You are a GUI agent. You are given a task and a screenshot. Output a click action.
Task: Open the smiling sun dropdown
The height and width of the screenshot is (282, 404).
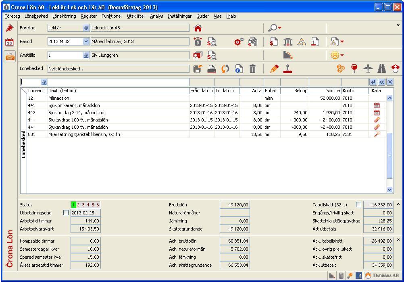pos(337,55)
